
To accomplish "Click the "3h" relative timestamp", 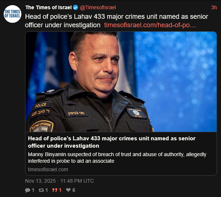I will [x=214, y=7].
